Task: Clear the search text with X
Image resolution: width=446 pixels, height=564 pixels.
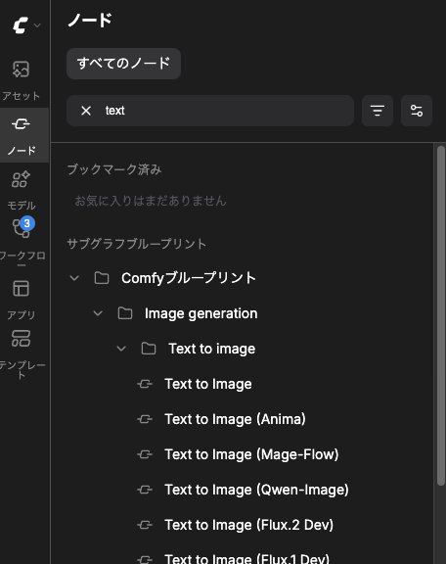Action: [x=86, y=111]
